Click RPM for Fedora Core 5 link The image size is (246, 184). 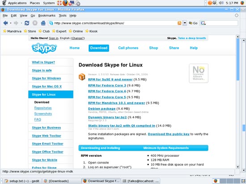pos(107,97)
